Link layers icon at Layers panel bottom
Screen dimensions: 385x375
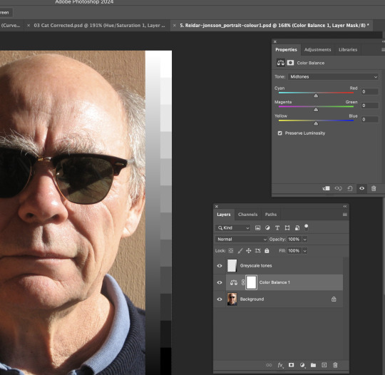pyautogui.click(x=269, y=365)
